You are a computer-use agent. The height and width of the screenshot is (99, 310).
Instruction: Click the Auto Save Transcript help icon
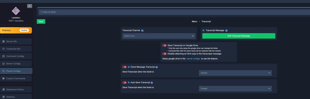[x=152, y=83]
